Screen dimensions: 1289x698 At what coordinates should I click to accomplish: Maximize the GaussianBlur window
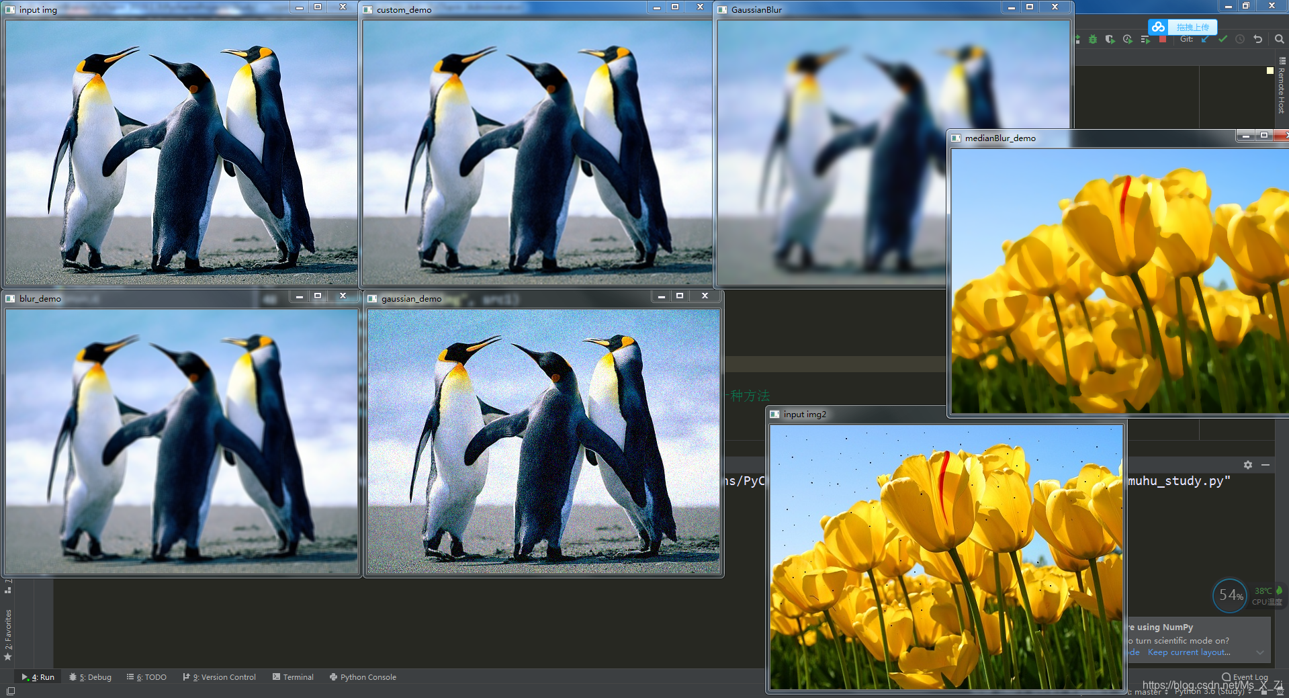[1030, 7]
